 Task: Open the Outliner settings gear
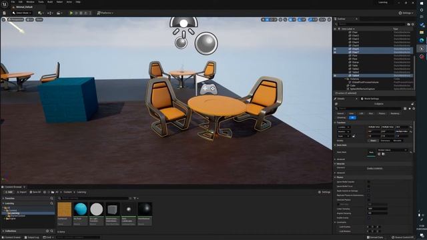413,24
